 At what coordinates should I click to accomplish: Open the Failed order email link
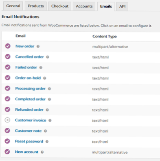click(26, 67)
